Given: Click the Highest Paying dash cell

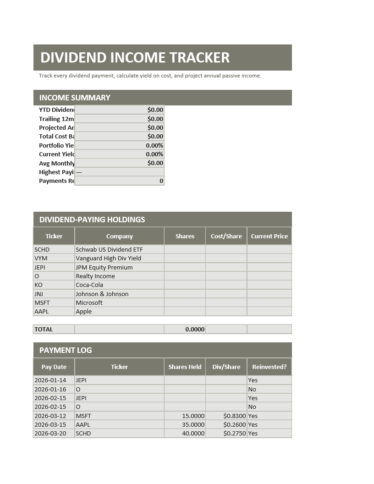Looking at the screenshot, I should point(120,172).
